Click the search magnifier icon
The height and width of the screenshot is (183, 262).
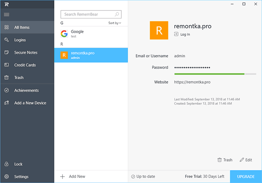[117, 14]
